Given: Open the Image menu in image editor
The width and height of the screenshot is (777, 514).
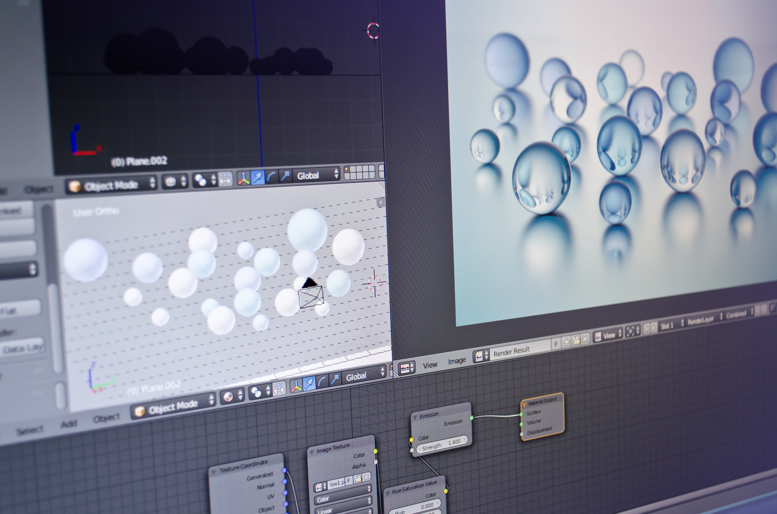Looking at the screenshot, I should 457,361.
